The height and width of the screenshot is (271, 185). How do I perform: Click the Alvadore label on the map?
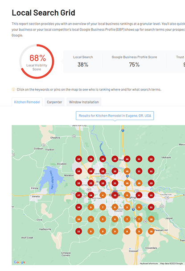click(x=62, y=164)
